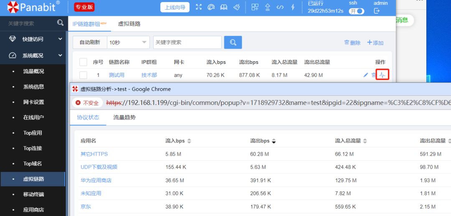
Task: Click the upload arrow icon
Action: click(268, 7)
